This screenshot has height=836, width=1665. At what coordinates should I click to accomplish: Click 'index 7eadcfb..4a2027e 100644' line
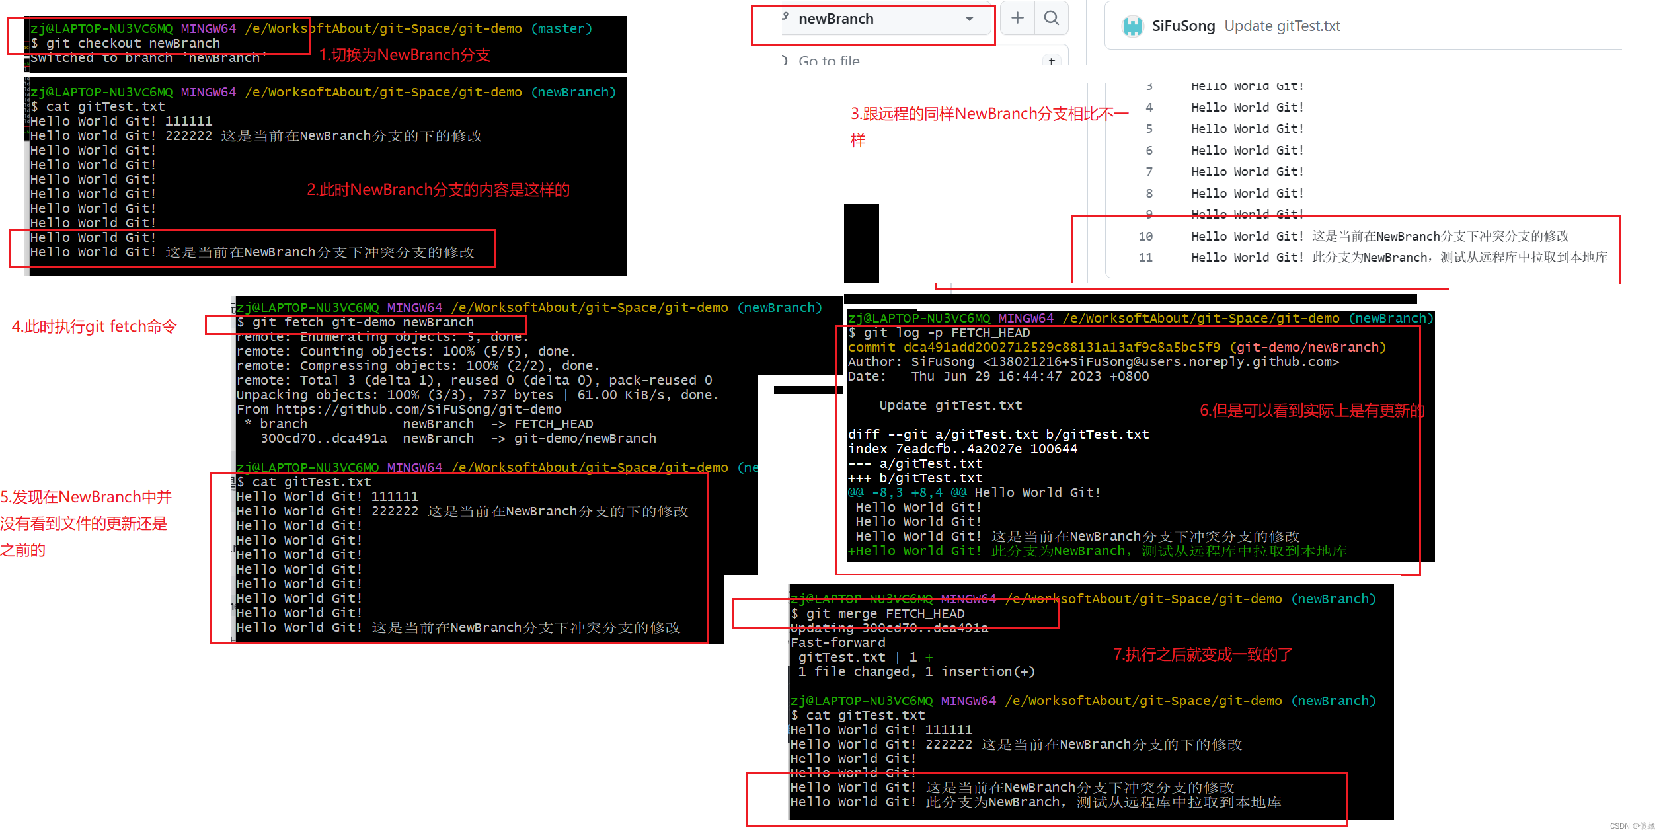coord(963,449)
